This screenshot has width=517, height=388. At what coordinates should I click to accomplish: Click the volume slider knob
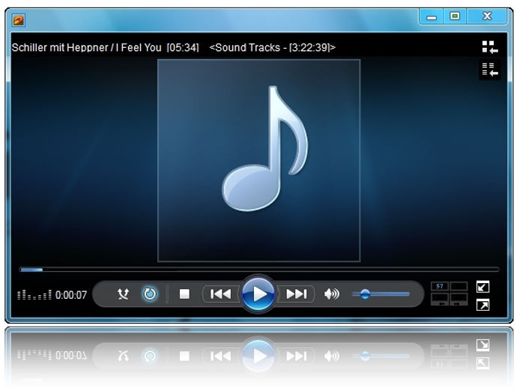point(365,294)
